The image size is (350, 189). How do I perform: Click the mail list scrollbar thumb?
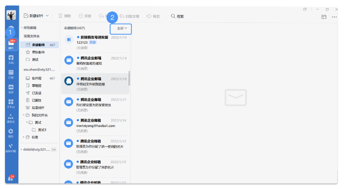coord(129,78)
